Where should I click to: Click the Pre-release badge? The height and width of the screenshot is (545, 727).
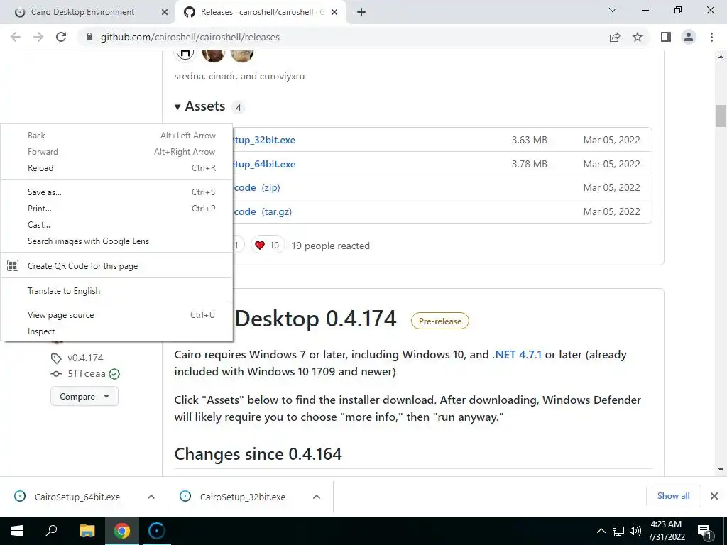(x=440, y=321)
